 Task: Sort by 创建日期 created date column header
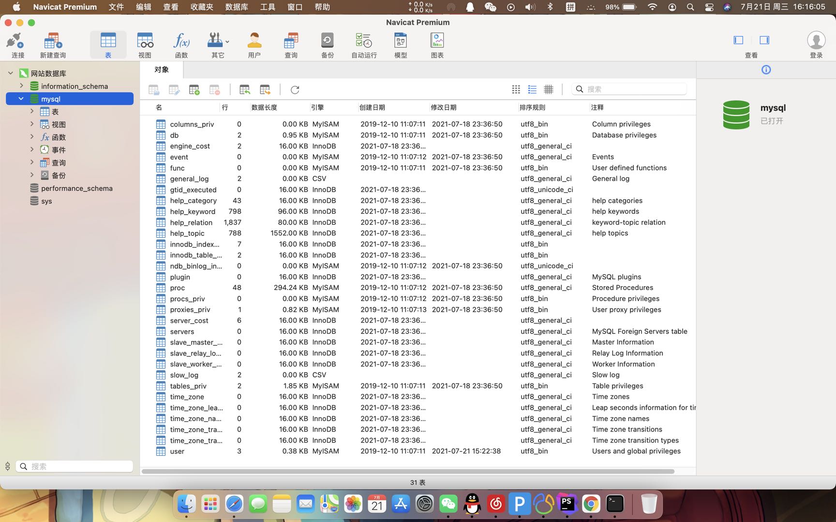click(372, 107)
